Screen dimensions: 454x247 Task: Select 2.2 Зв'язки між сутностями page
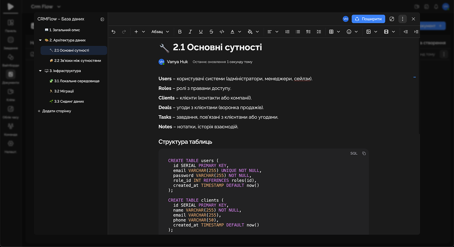point(77,61)
